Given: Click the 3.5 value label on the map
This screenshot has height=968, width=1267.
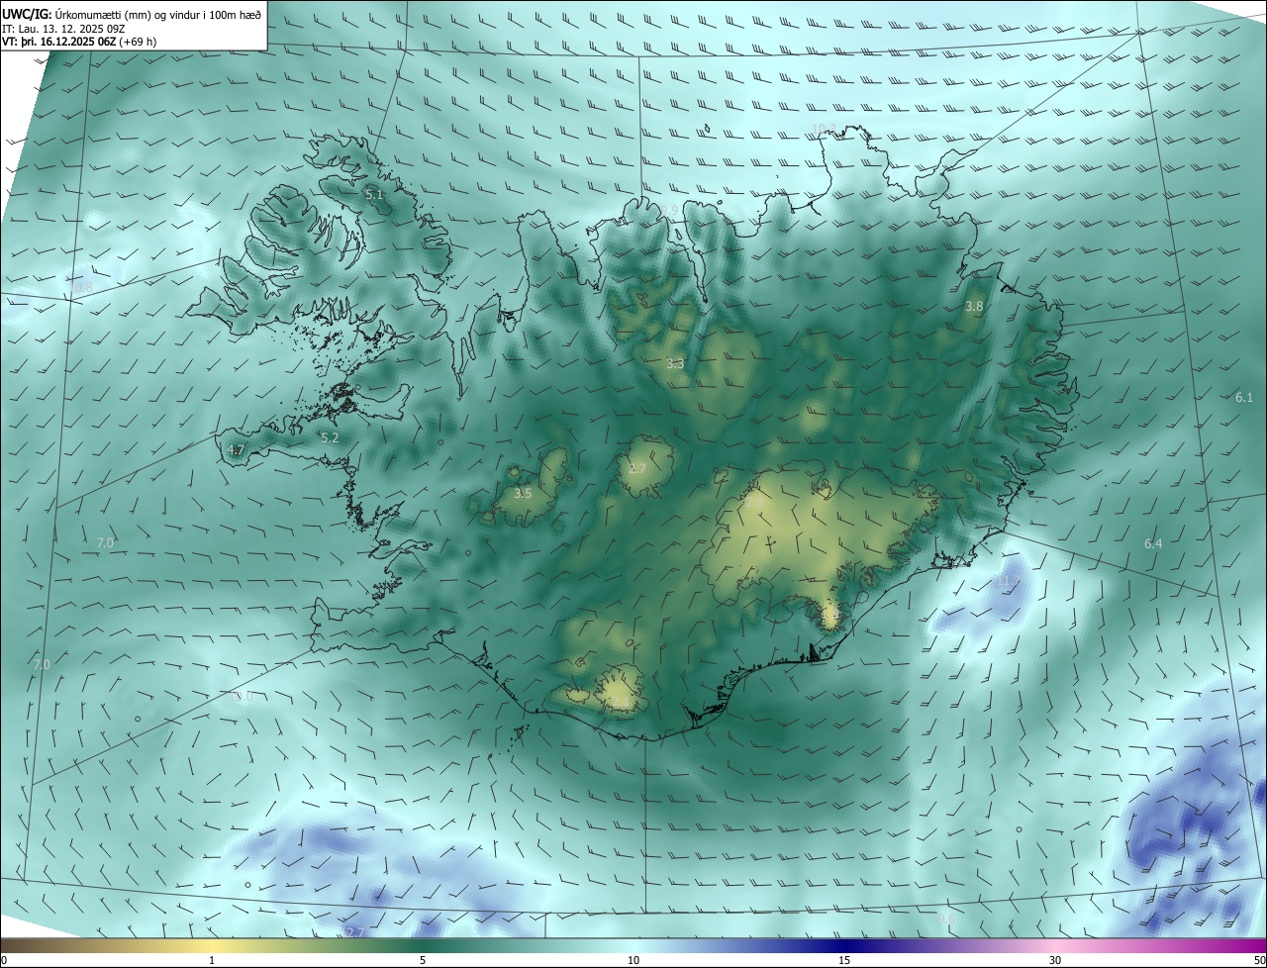Looking at the screenshot, I should (523, 493).
